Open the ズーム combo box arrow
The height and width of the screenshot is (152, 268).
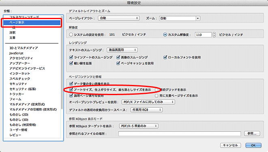pyautogui.click(x=198, y=18)
